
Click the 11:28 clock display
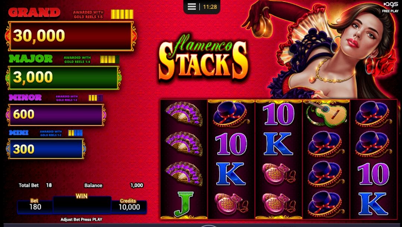[210, 7]
